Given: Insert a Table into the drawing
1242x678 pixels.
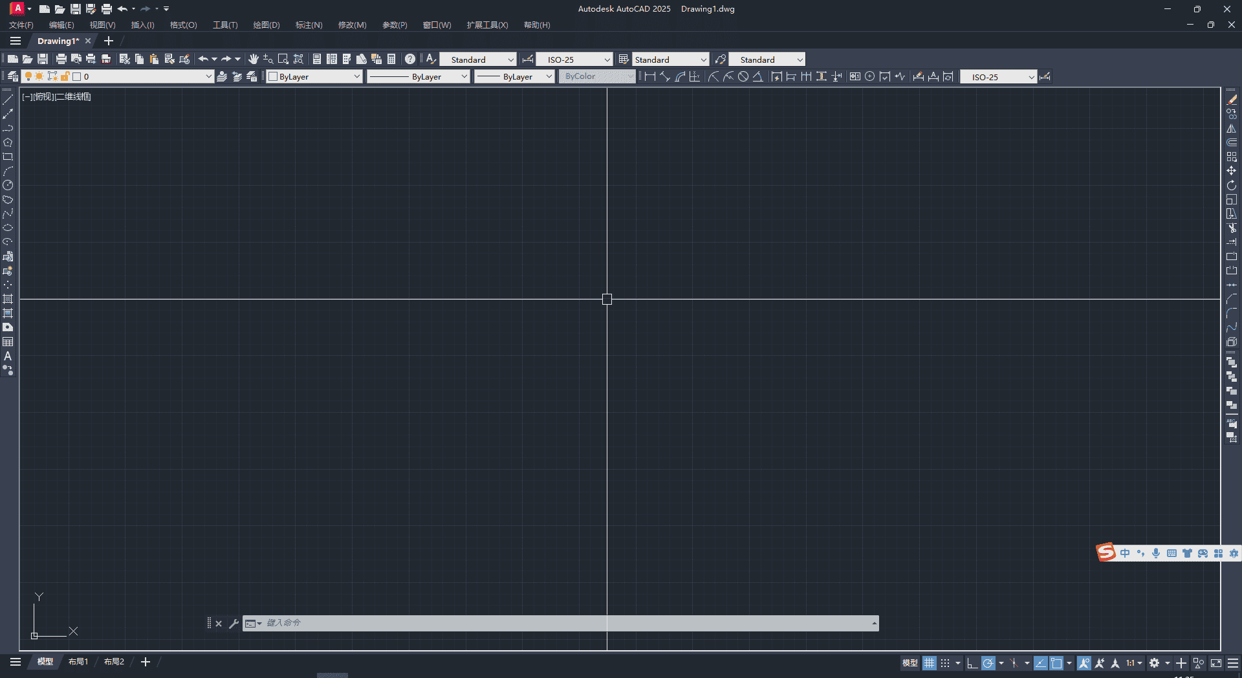Looking at the screenshot, I should [8, 341].
